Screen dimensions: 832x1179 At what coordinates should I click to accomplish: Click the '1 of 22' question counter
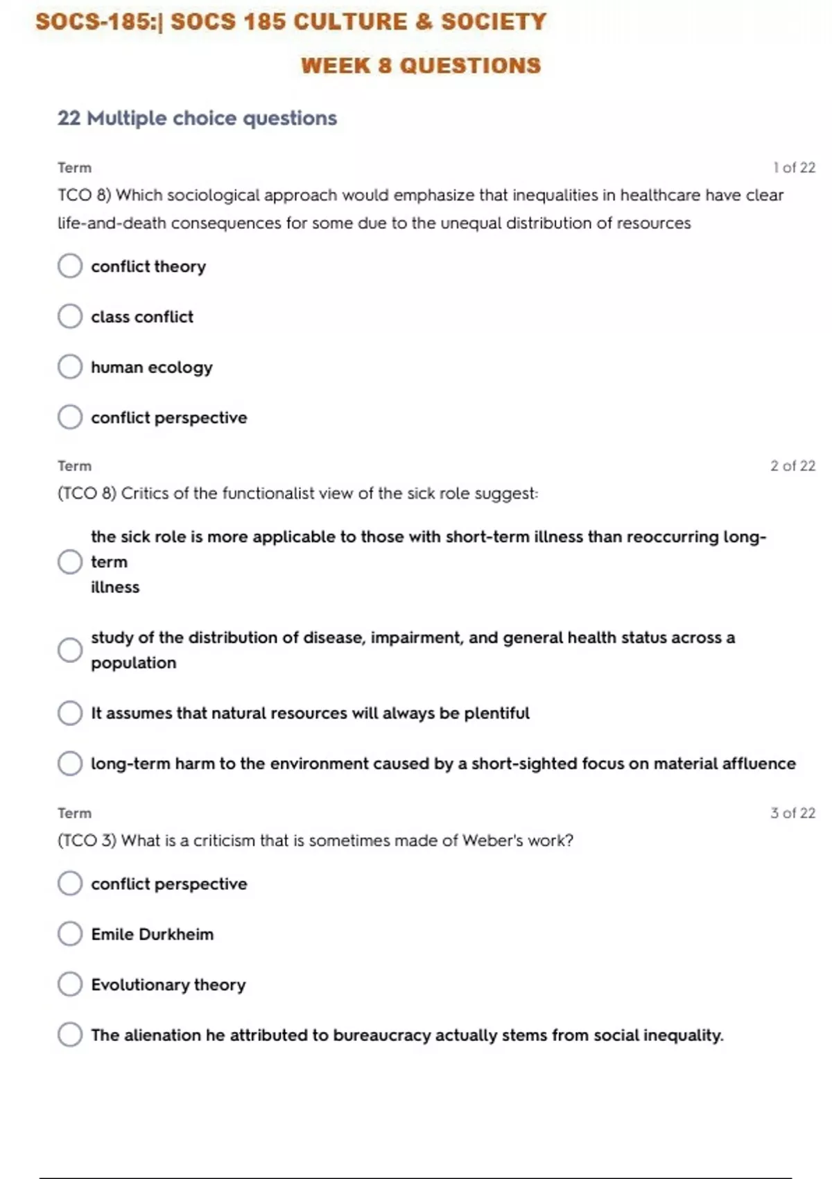click(x=795, y=168)
